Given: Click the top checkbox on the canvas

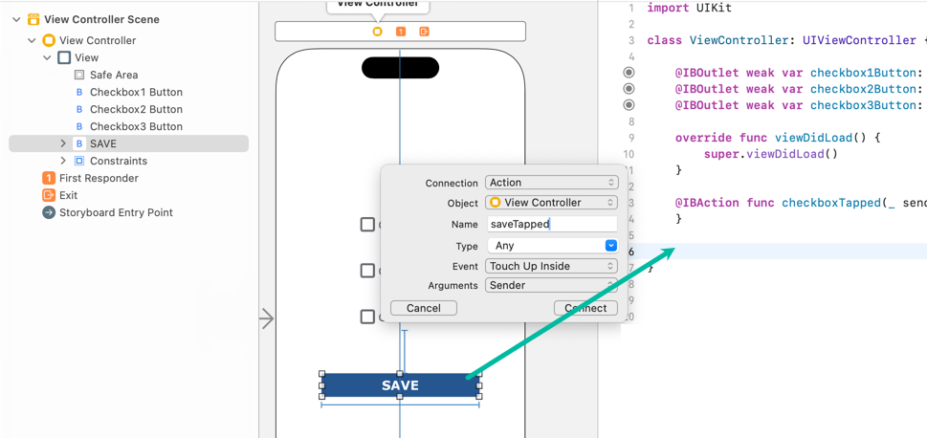Looking at the screenshot, I should (x=367, y=225).
